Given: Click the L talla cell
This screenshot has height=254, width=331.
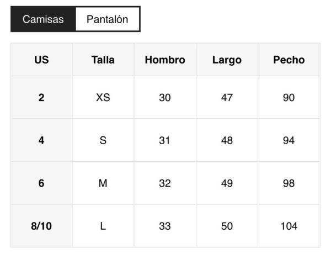Looking at the screenshot, I should click(x=103, y=226).
